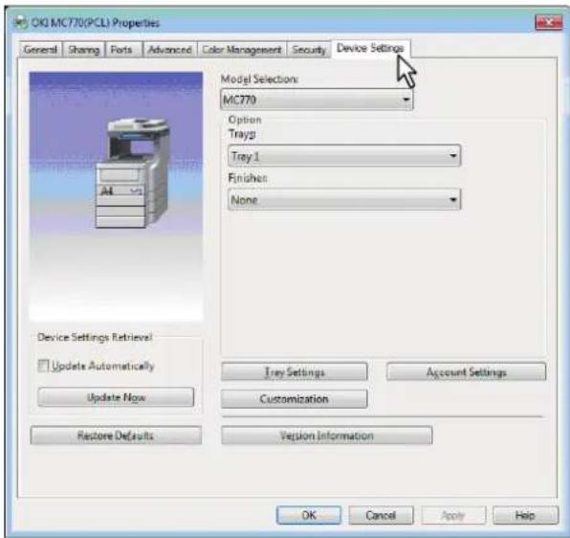This screenshot has width=570, height=538.
Task: Click the "Device Settings Retrieval" group label
Action: [95, 337]
